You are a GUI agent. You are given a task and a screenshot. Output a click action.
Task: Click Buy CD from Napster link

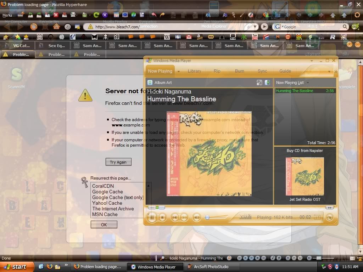pos(305,151)
